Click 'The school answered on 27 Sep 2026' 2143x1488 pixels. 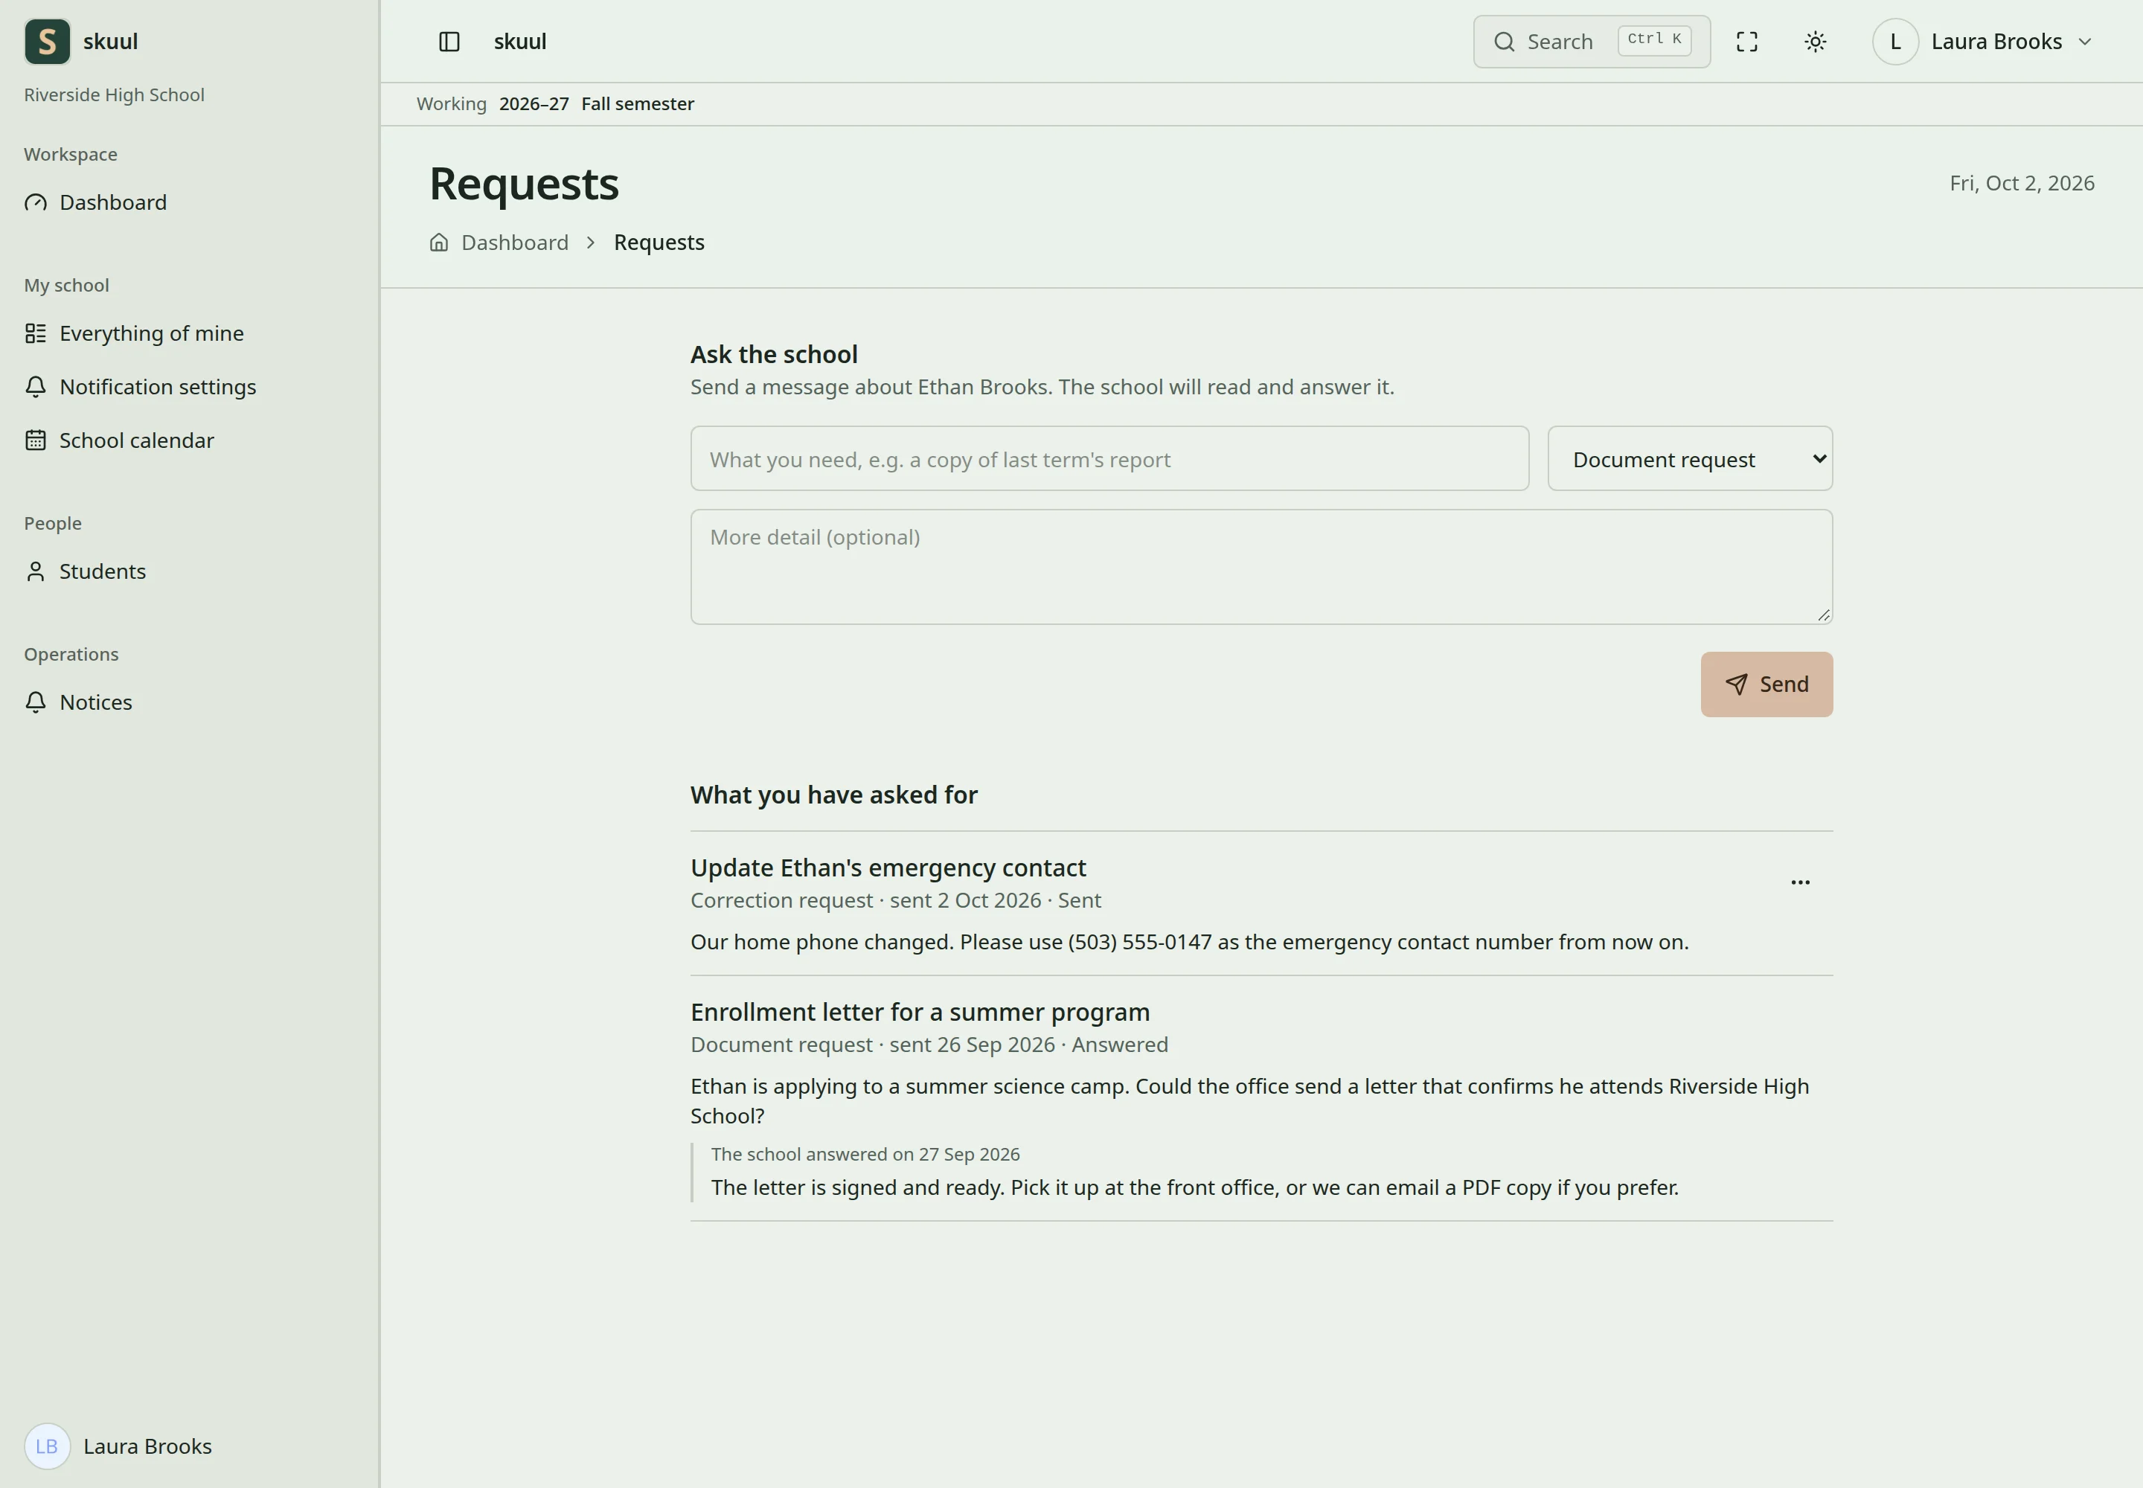click(x=865, y=1154)
